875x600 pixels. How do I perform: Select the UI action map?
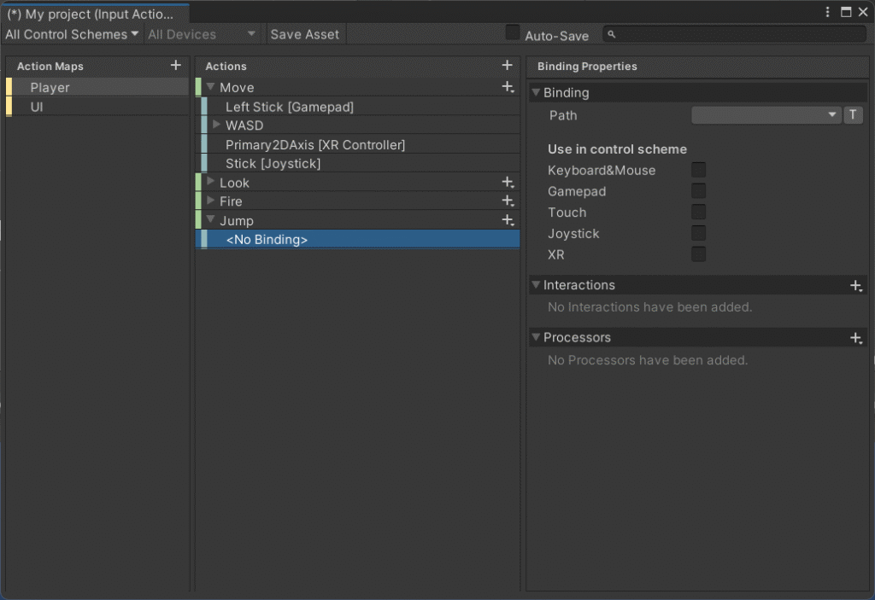coord(38,107)
